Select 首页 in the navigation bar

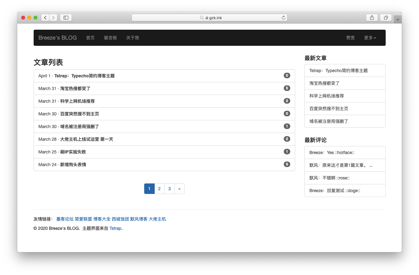(x=90, y=38)
